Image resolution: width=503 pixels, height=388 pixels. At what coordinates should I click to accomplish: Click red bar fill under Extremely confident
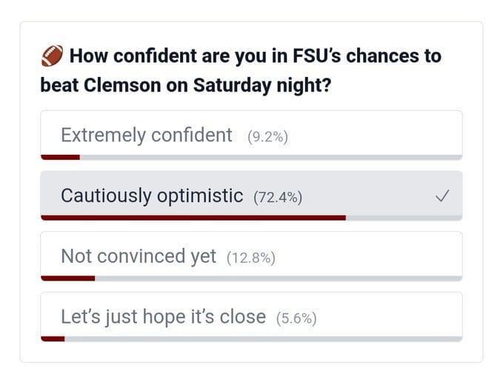(x=60, y=157)
